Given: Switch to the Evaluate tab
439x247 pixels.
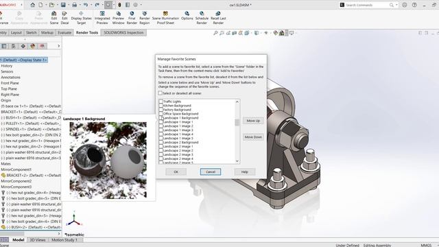Looking at the screenshot, I should [64, 33].
